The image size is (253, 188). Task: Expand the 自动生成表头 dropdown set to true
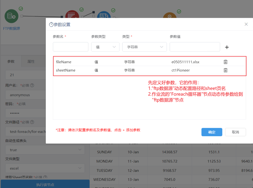45,150
